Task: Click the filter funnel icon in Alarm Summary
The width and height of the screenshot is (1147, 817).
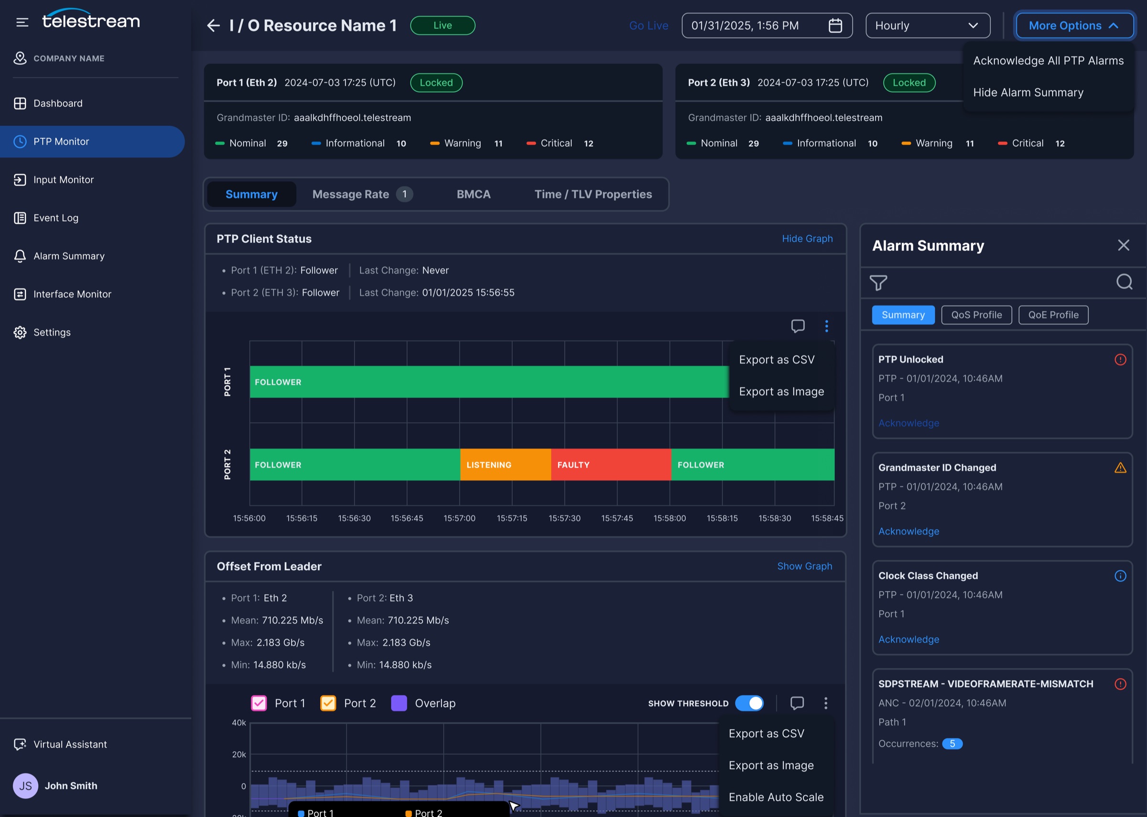Action: 878,283
